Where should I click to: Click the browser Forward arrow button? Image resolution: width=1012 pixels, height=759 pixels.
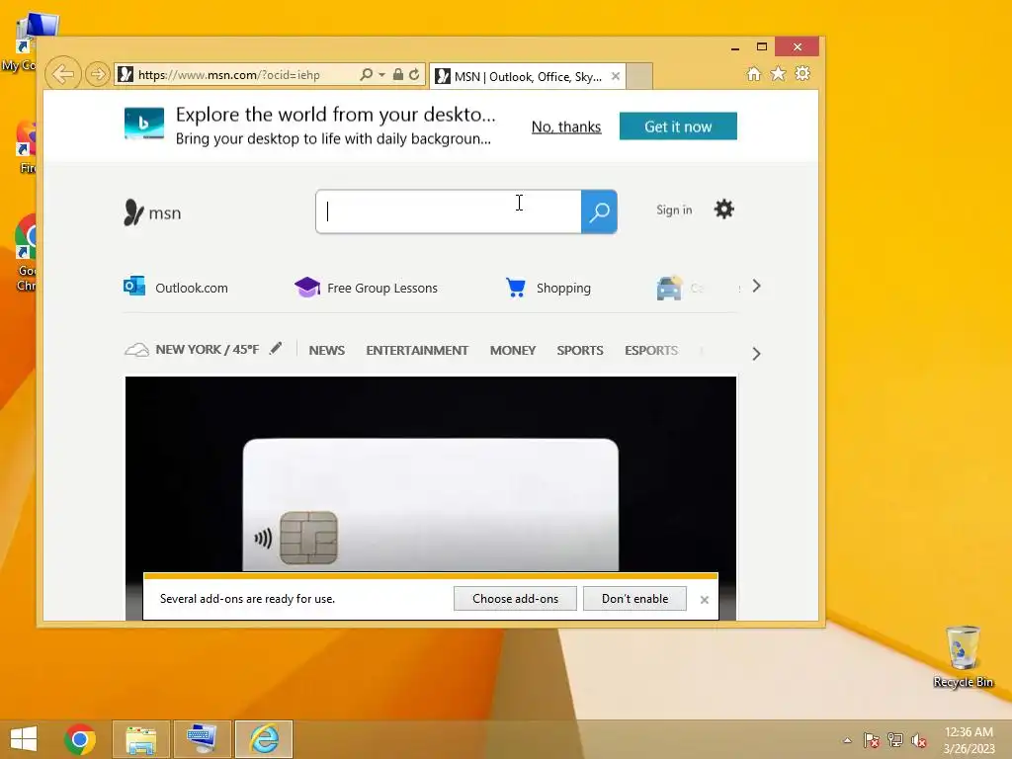pos(98,74)
